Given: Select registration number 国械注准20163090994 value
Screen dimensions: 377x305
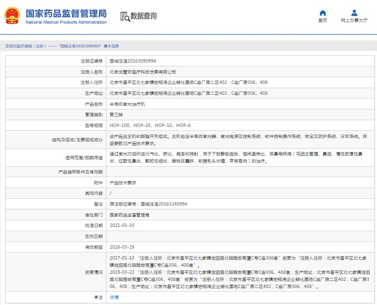Looking at the screenshot, I should tap(133, 61).
